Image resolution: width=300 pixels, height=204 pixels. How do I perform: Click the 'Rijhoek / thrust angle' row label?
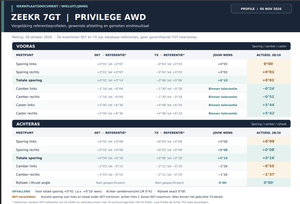[x=33, y=183]
